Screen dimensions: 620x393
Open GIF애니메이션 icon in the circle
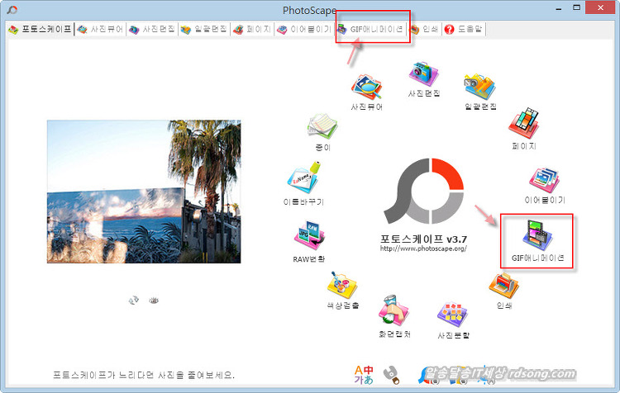(x=537, y=234)
